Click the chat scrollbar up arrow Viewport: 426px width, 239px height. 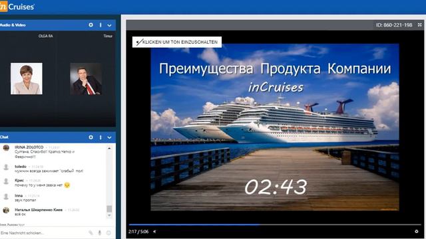(109, 148)
